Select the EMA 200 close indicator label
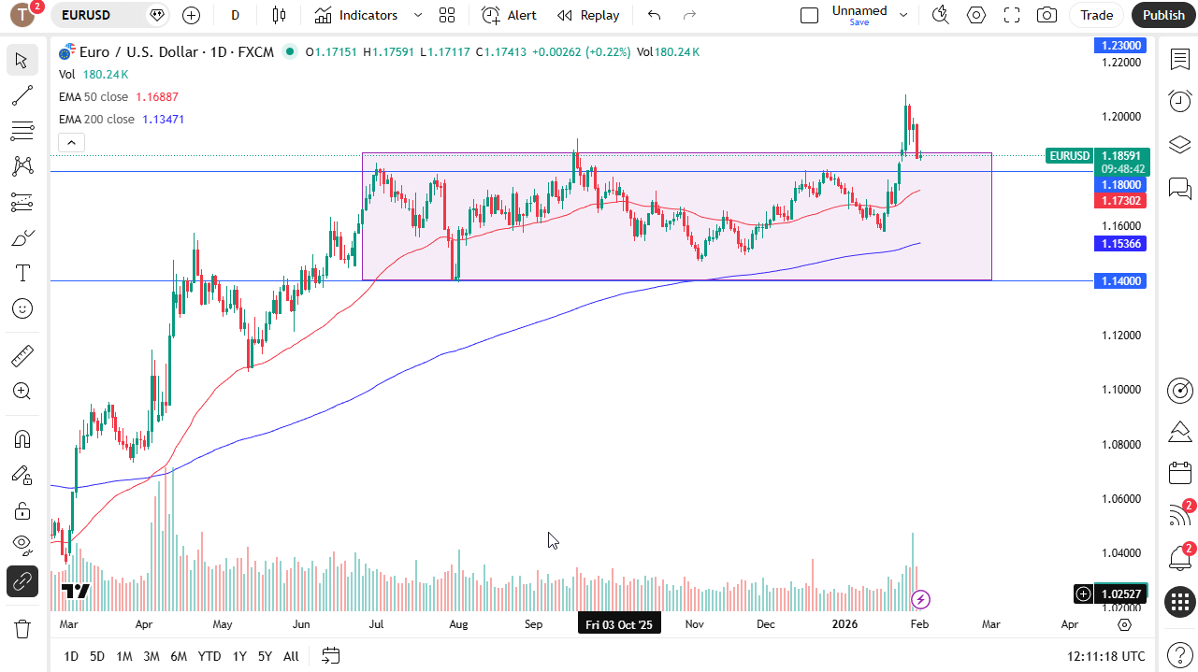The height and width of the screenshot is (672, 1198). pyautogui.click(x=97, y=120)
